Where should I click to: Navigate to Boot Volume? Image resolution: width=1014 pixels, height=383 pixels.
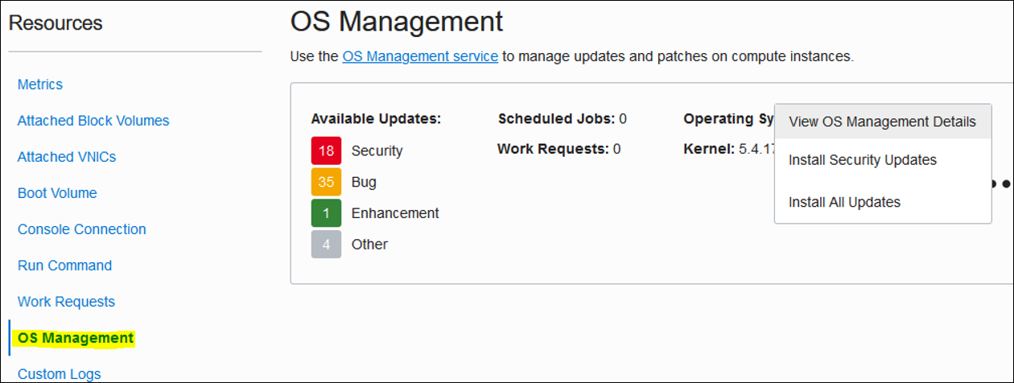[57, 193]
